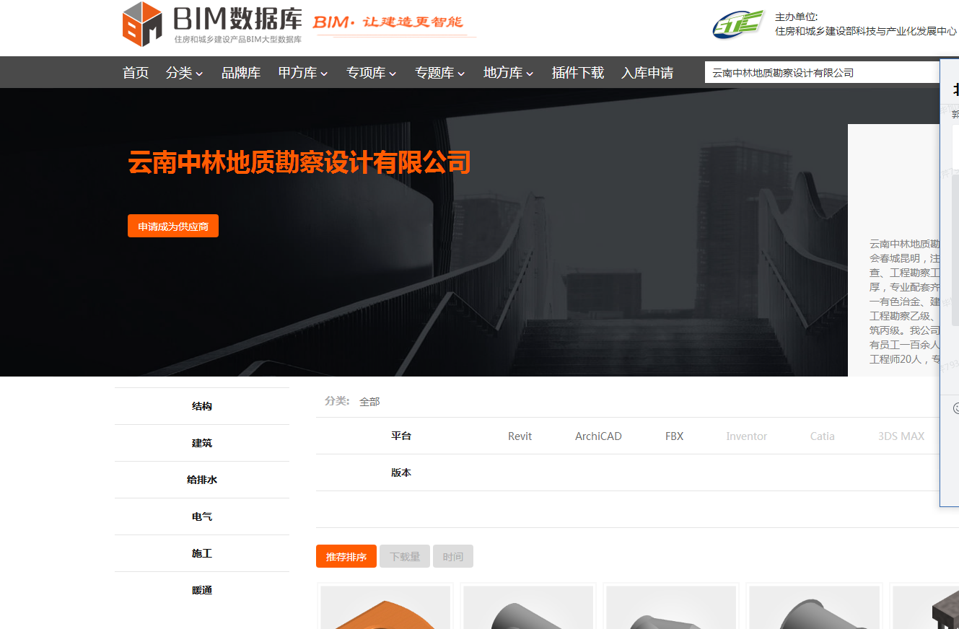Filter by the Inventor platform
Viewport: 959px width, 629px height.
tap(746, 436)
